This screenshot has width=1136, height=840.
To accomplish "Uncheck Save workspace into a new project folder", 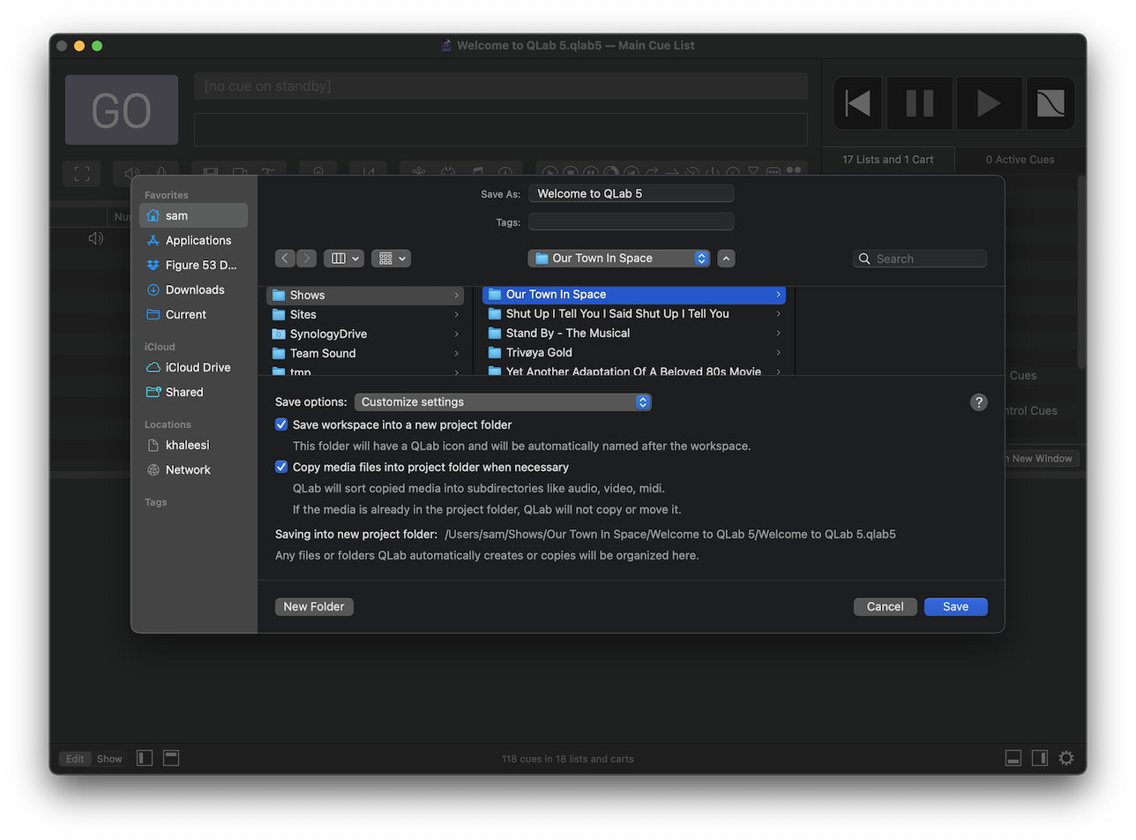I will (280, 424).
